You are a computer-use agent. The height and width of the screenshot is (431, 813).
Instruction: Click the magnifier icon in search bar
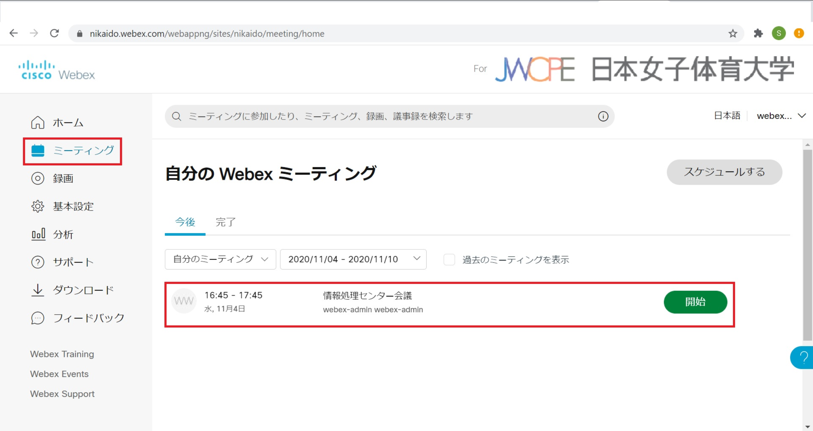pyautogui.click(x=177, y=116)
